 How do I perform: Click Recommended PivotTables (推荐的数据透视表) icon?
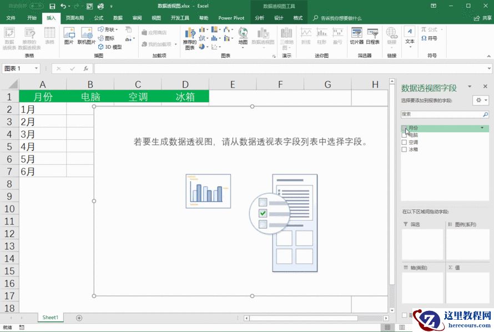click(x=29, y=38)
